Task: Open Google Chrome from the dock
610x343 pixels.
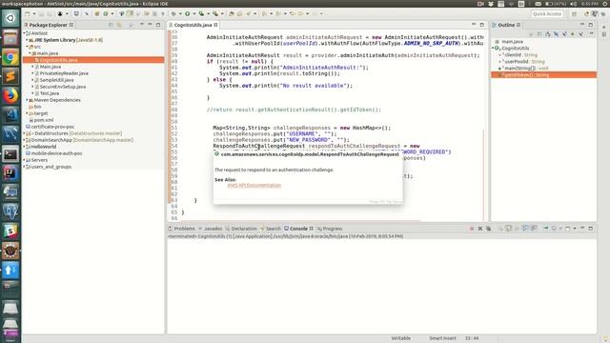Action: (x=10, y=57)
